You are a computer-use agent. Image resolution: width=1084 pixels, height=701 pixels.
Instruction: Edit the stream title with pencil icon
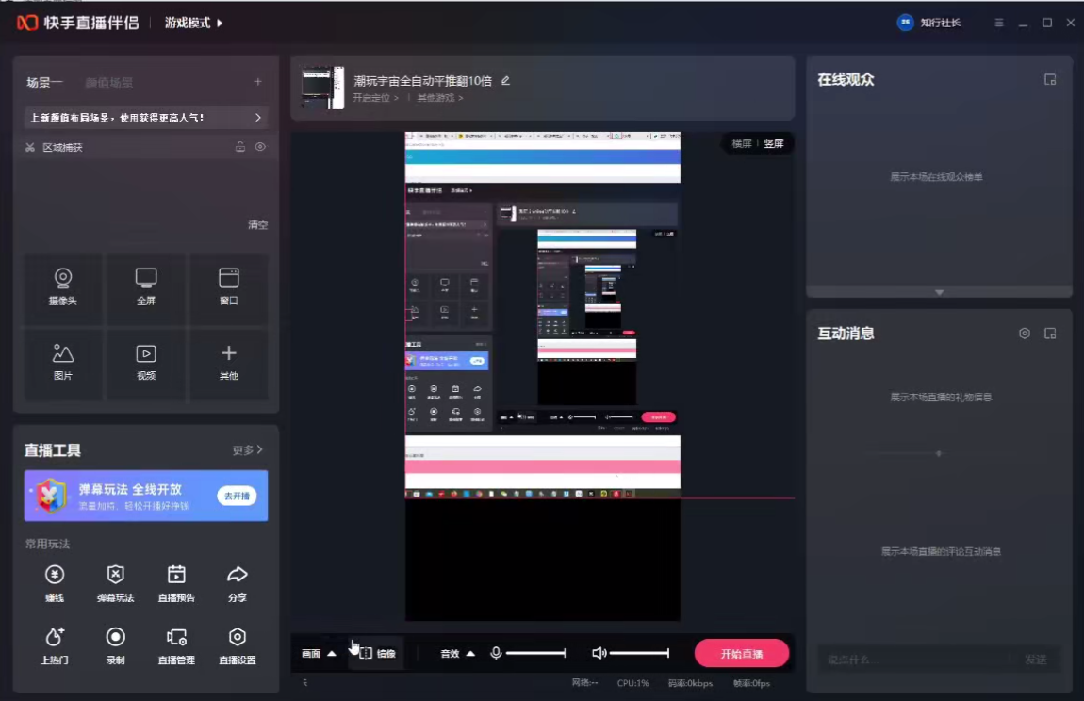pyautogui.click(x=505, y=81)
